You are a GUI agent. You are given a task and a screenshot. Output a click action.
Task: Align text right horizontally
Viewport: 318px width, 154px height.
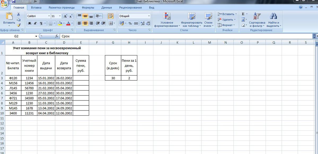(91, 23)
